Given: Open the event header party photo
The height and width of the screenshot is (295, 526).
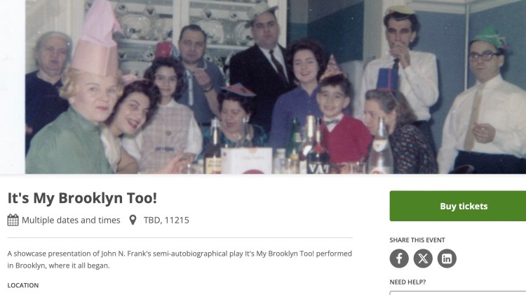Looking at the screenshot, I should (276, 86).
